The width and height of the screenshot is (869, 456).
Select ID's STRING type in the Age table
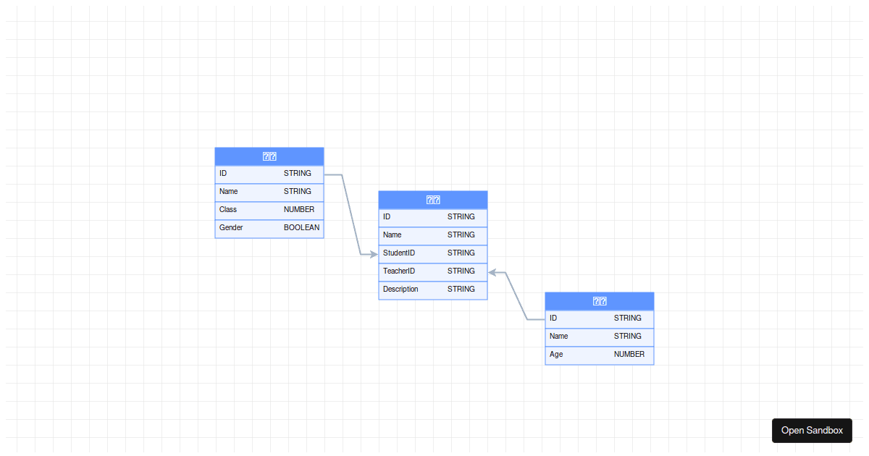pyautogui.click(x=628, y=318)
